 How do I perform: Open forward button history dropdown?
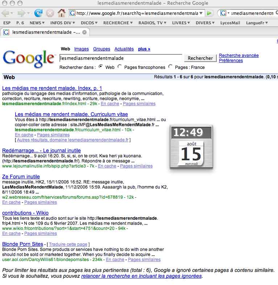click(28, 13)
